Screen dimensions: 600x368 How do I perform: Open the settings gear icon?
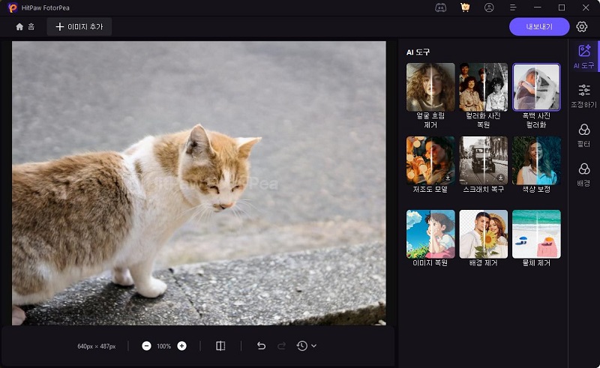[582, 27]
